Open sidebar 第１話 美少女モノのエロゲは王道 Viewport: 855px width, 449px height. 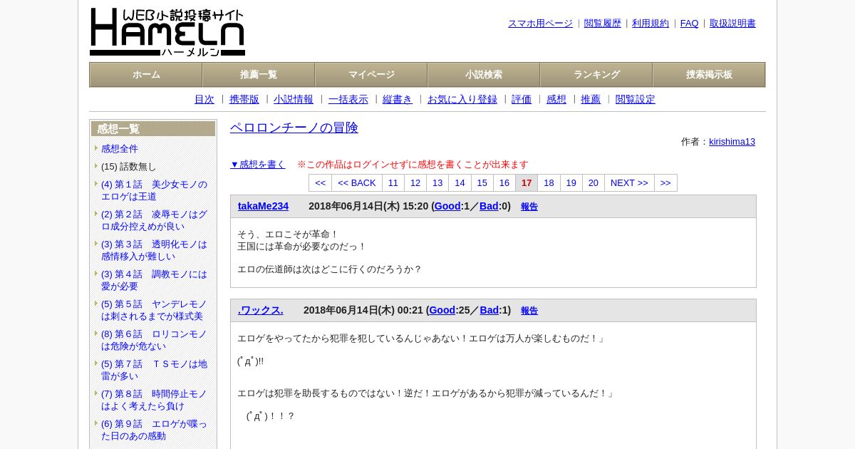[x=154, y=190]
